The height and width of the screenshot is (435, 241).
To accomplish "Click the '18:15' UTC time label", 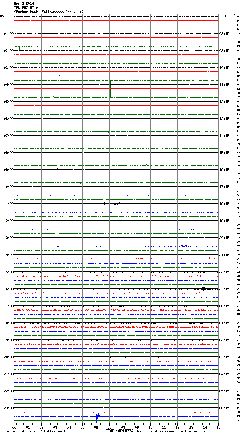I will pyautogui.click(x=224, y=204).
